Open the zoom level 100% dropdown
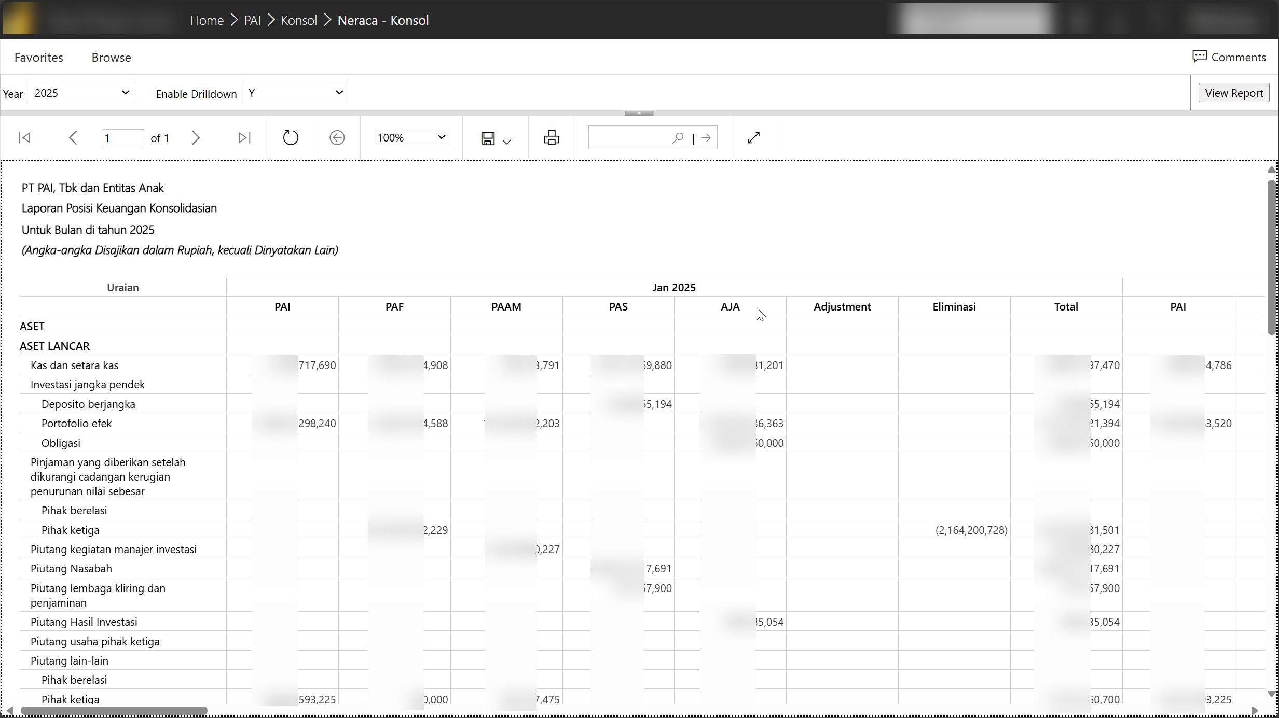 pos(411,137)
